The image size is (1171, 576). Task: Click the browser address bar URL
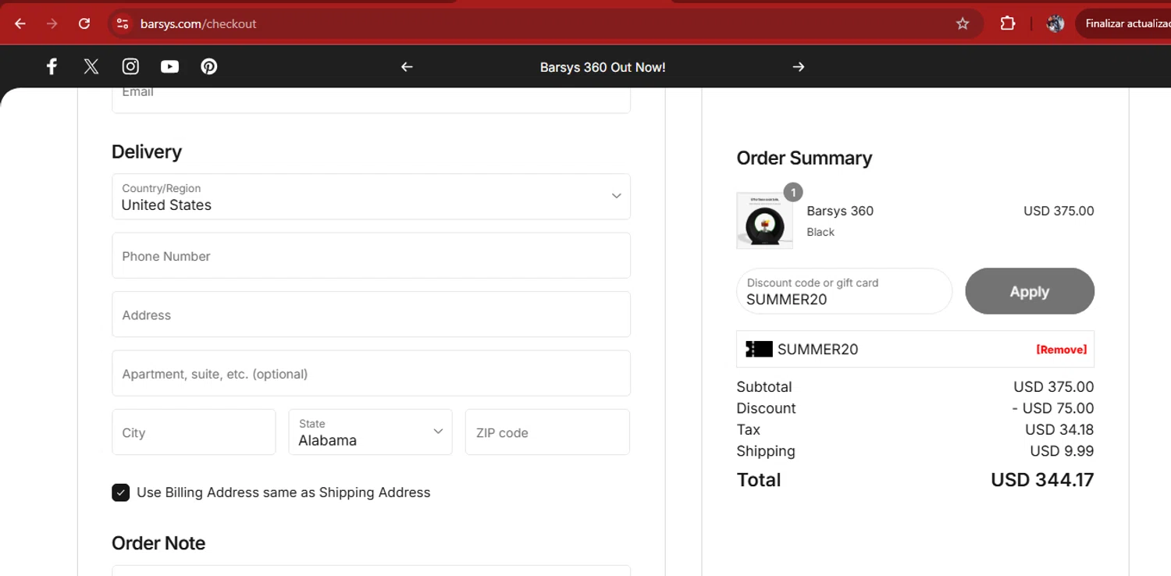pos(198,24)
